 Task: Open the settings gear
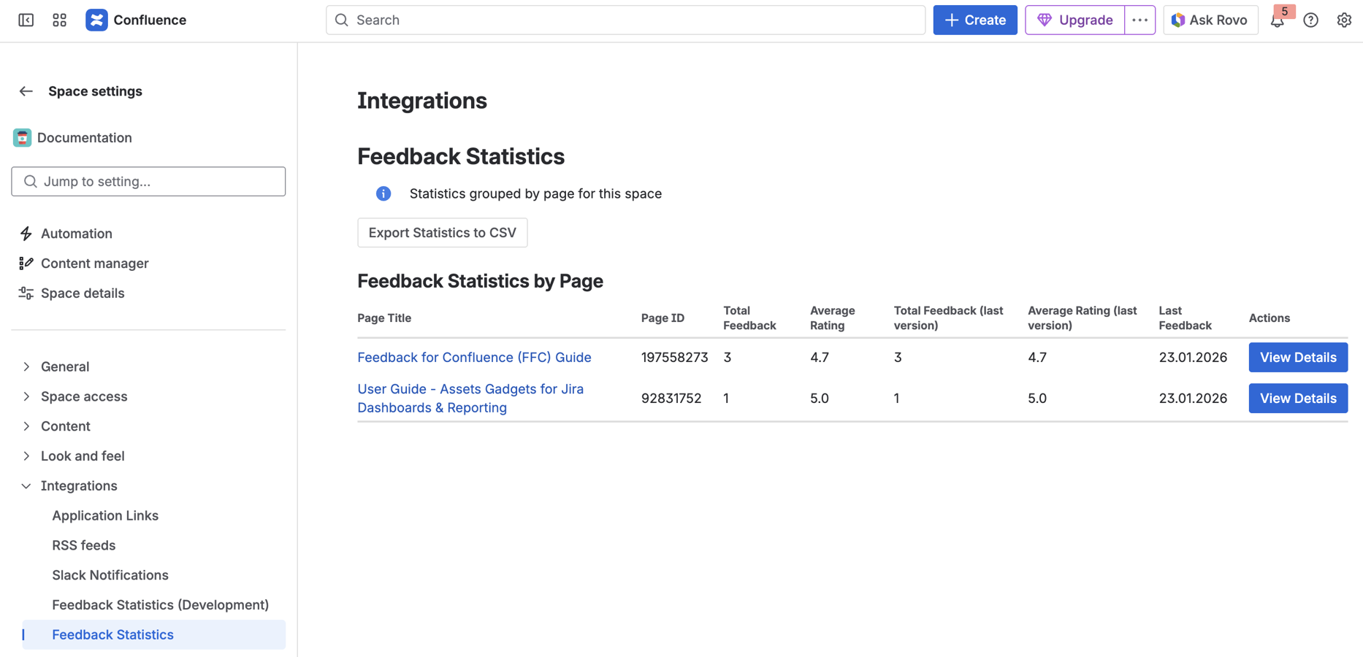click(1344, 20)
